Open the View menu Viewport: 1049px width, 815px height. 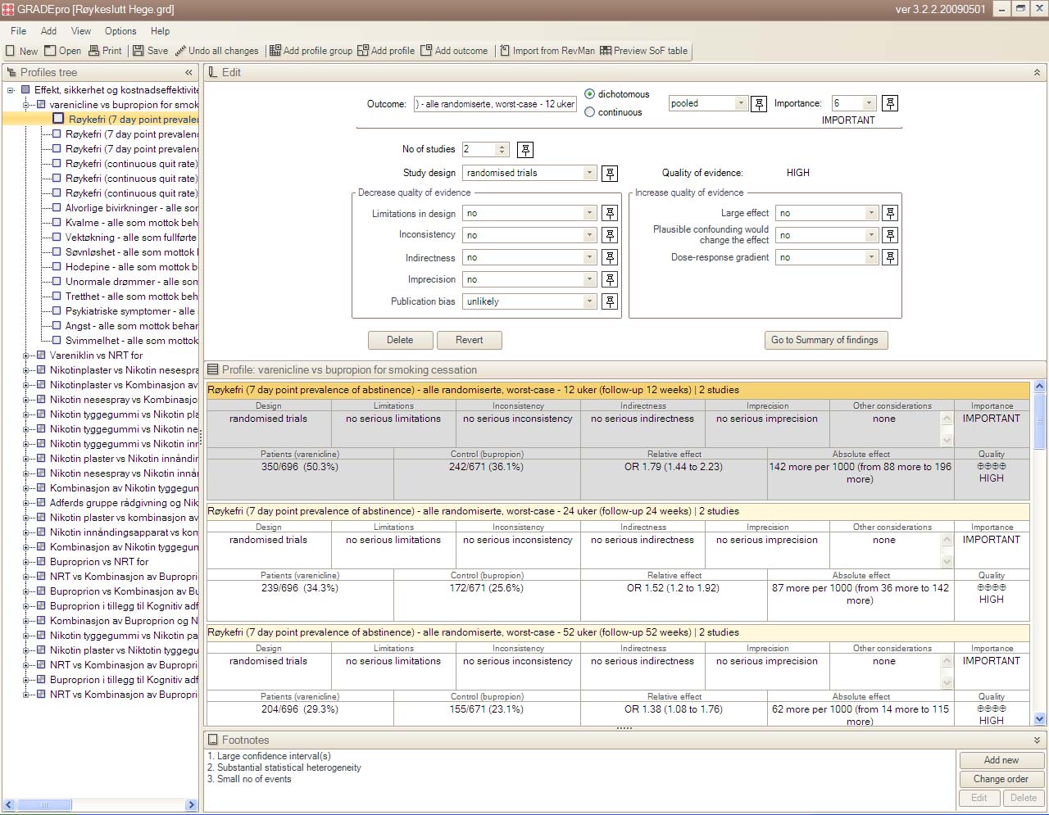tap(81, 31)
